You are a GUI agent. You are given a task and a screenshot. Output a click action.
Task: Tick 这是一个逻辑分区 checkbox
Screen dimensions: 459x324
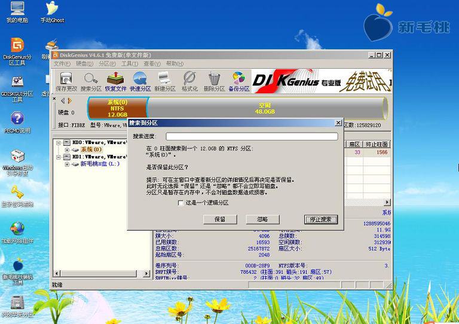[180, 203]
